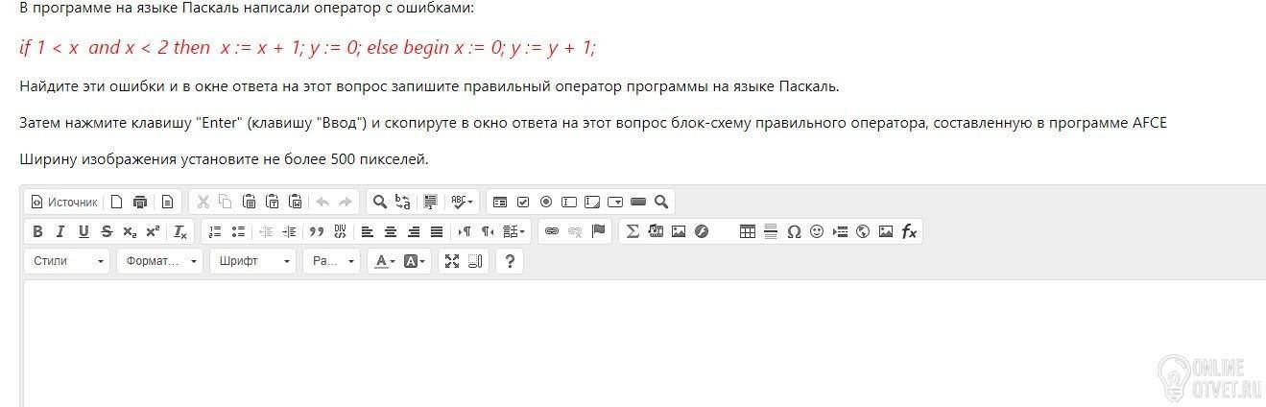This screenshot has width=1266, height=407.
Task: Insert a page break
Action: (x=840, y=231)
